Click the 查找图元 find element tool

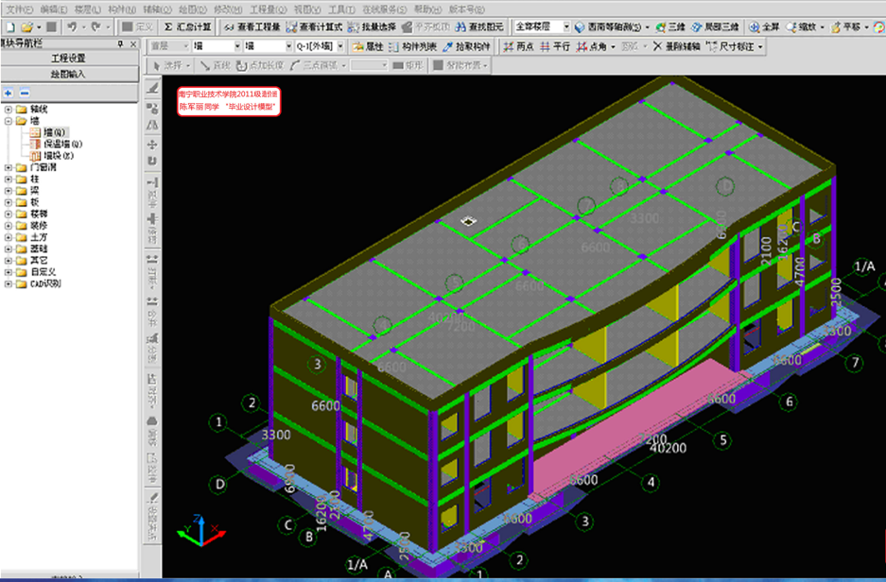click(480, 26)
